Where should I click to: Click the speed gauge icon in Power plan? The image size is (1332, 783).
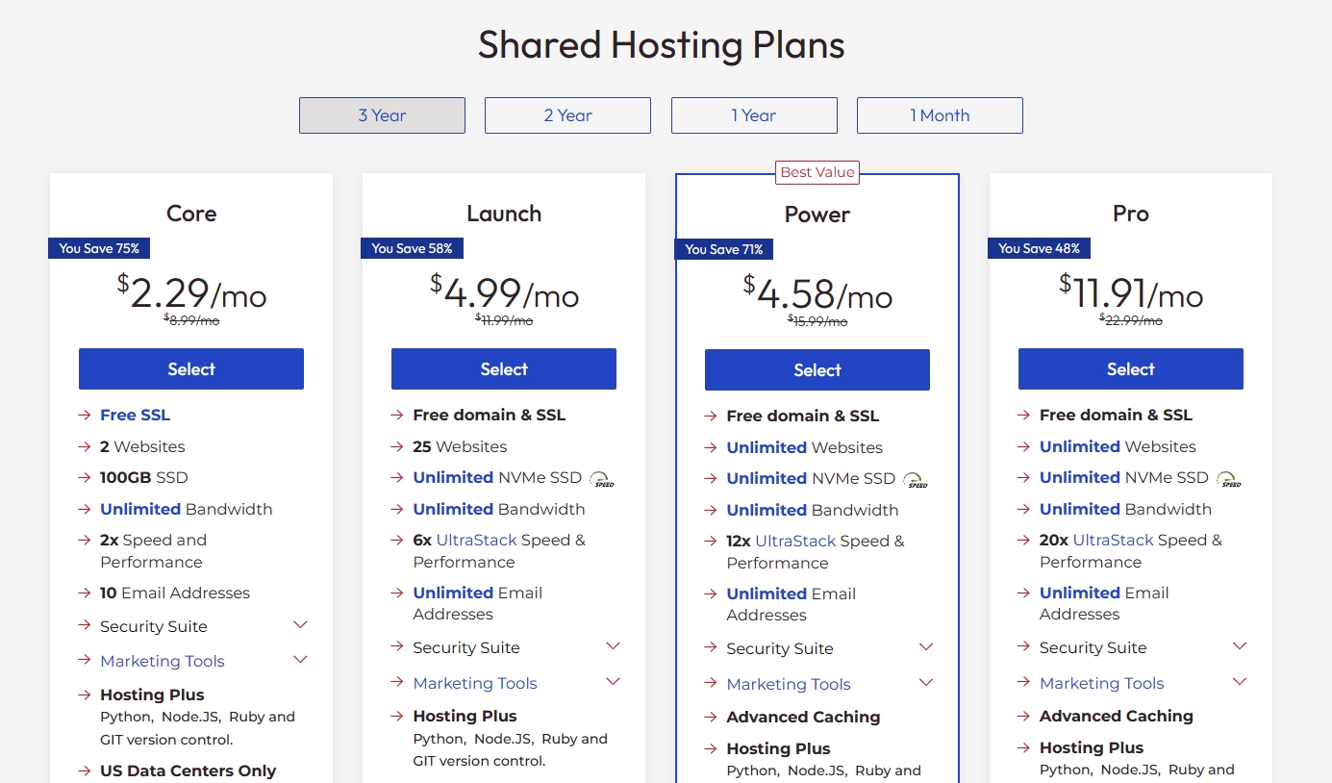916,480
